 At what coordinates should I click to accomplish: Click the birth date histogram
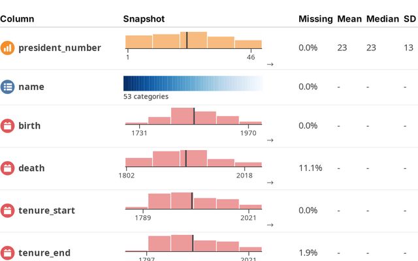(193, 116)
